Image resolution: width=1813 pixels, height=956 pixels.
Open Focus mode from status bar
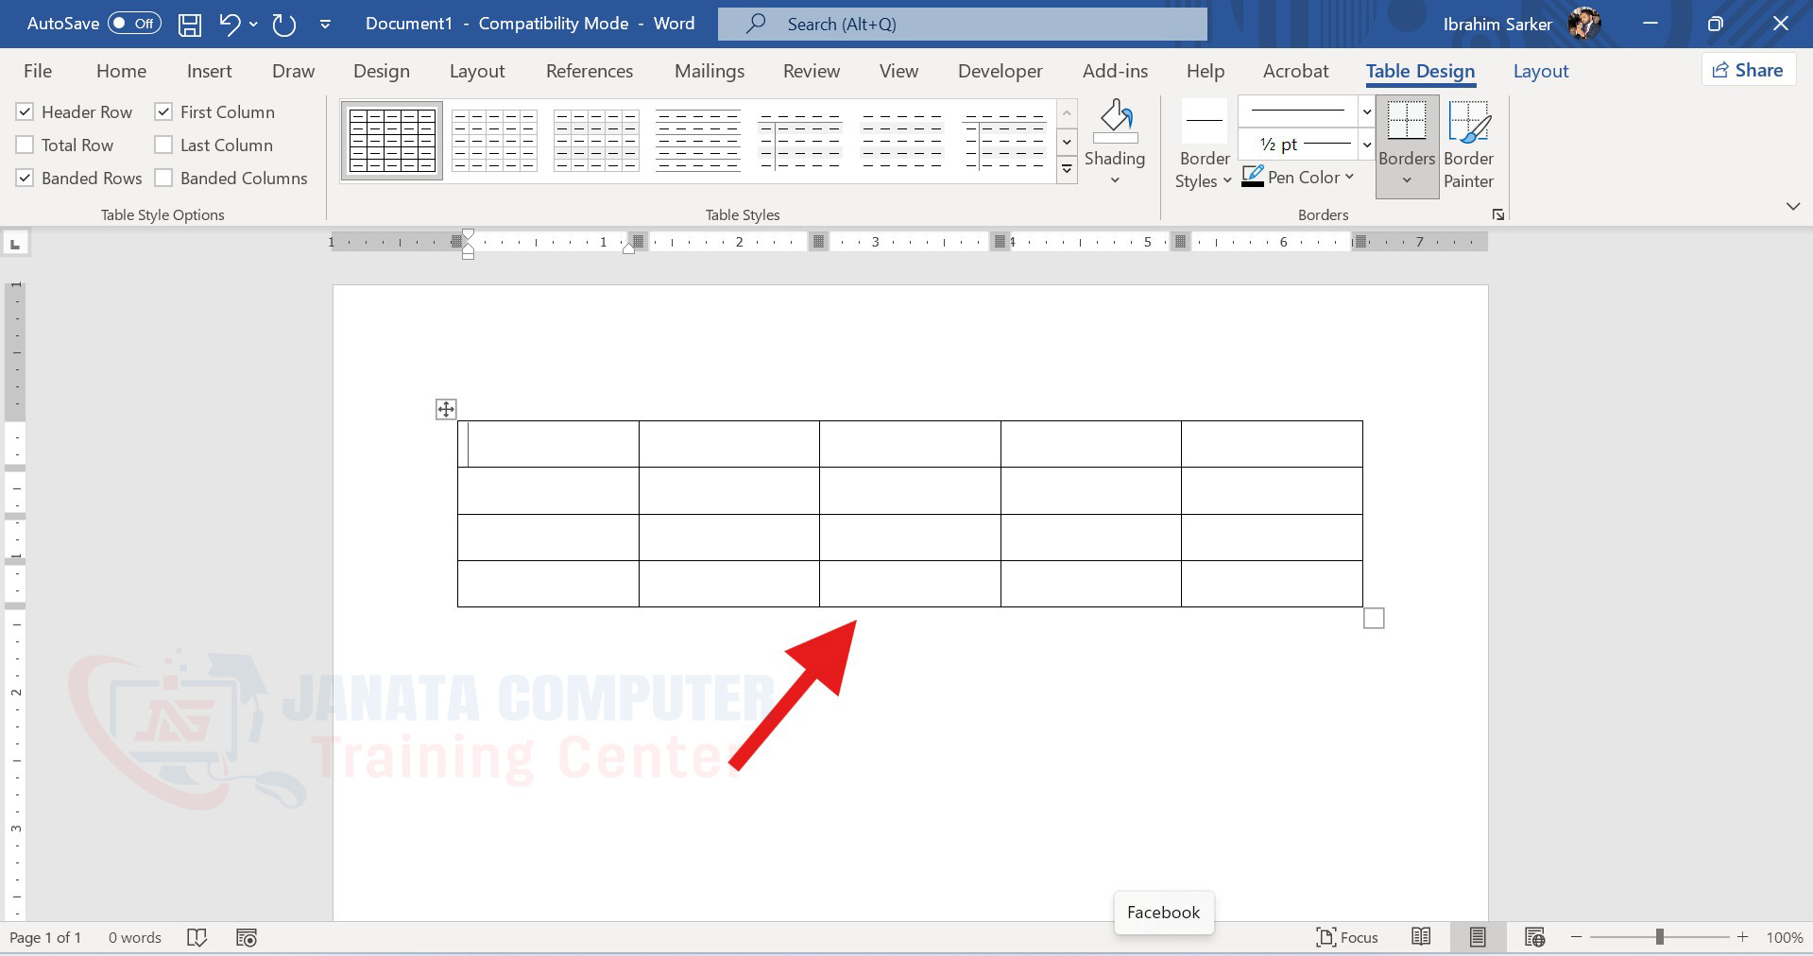click(x=1347, y=937)
